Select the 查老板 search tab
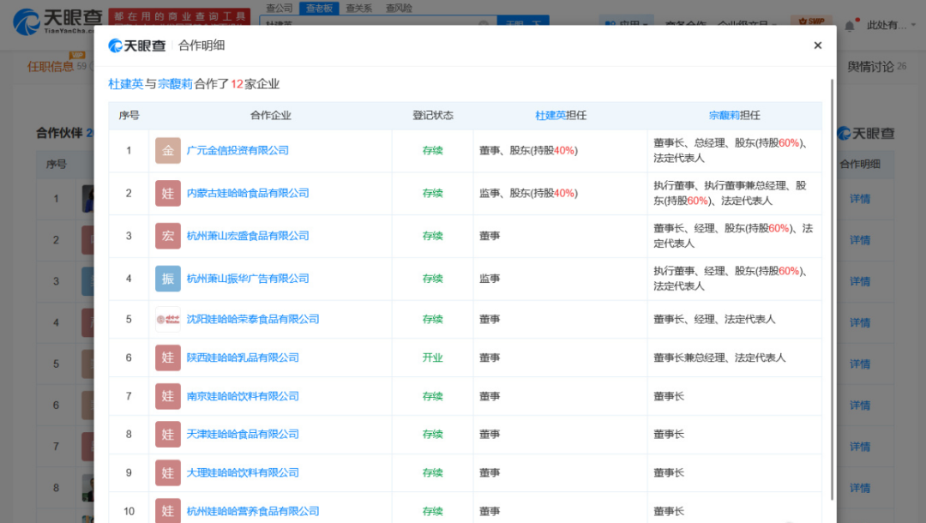The image size is (926, 523). [x=319, y=9]
